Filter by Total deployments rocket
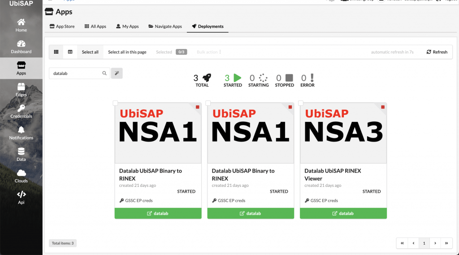Viewport: 459px width, 255px height. point(202,80)
